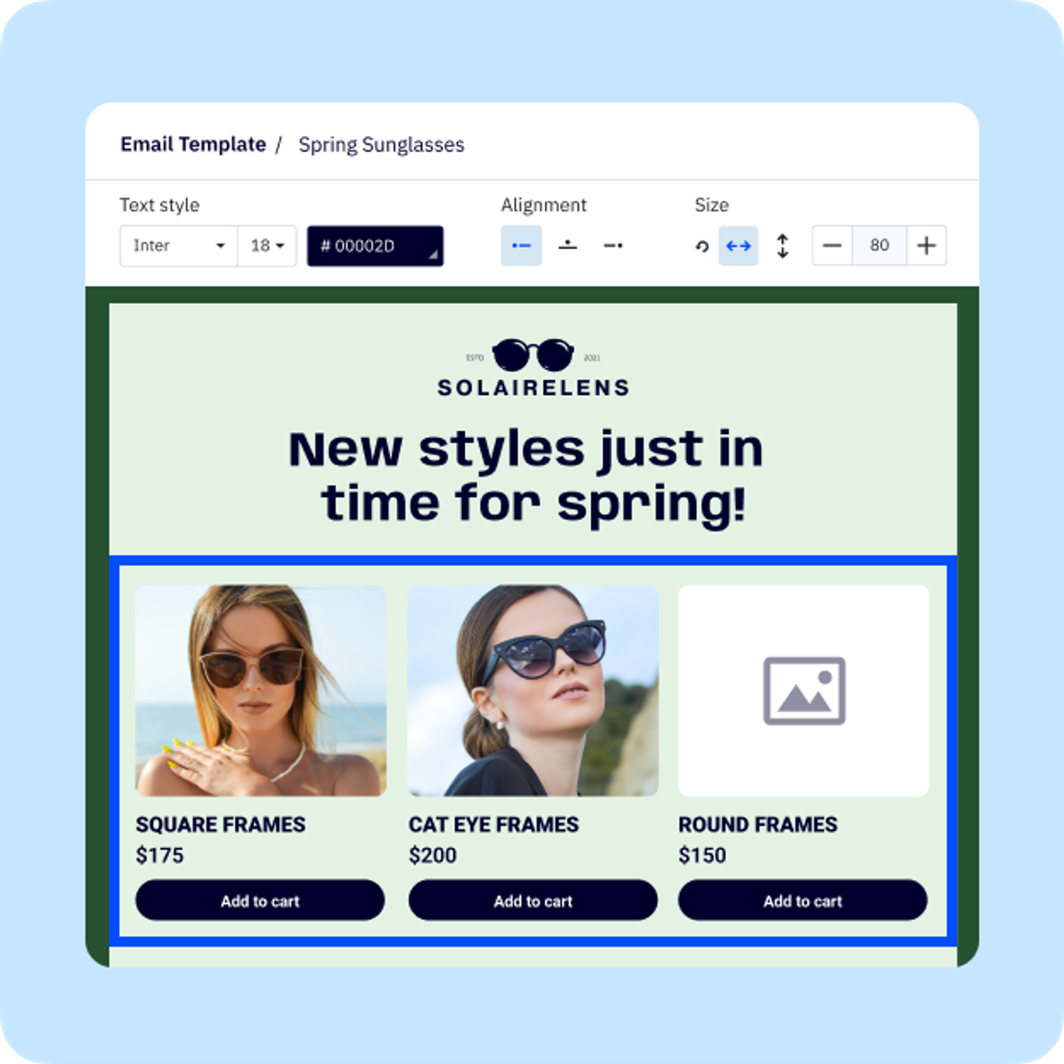Open the #00002D text color swatch

click(375, 246)
